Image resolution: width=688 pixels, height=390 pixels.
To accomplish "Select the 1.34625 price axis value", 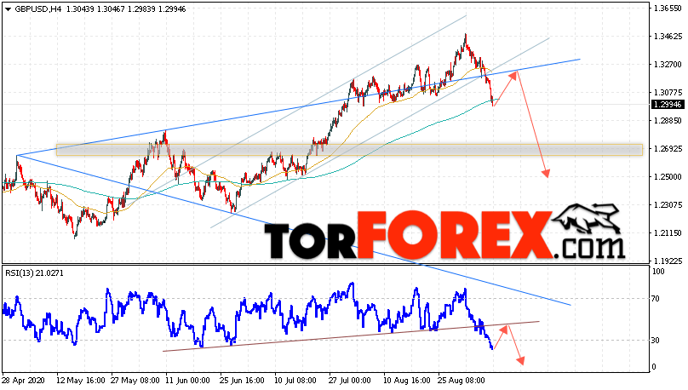I will (668, 37).
